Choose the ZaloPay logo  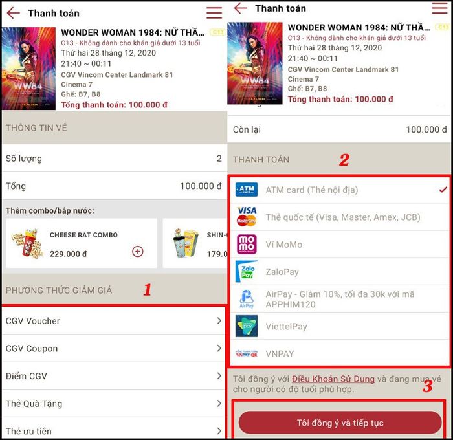pos(247,272)
